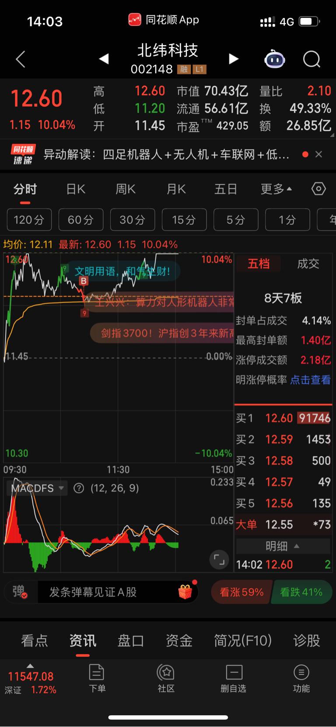This screenshot has width=336, height=727.
Task: Open the 更多 chart period dropdown
Action: (276, 189)
